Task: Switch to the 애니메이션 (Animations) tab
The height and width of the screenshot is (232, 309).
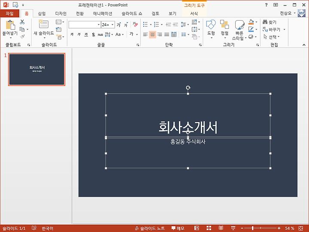Action: 103,13
